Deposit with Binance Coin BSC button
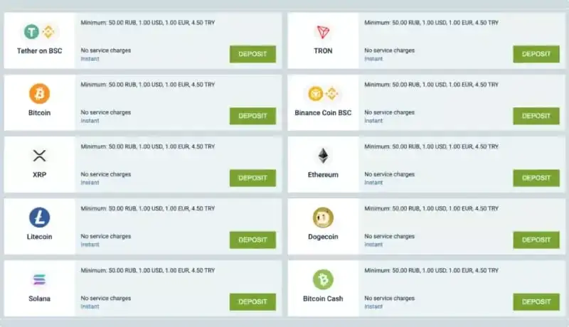 (536, 116)
